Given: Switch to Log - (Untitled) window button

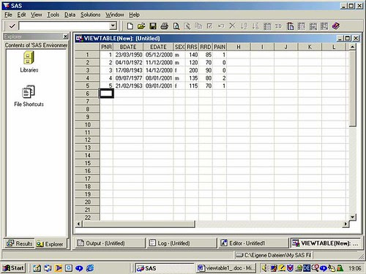Looking at the screenshot, I should pyautogui.click(x=182, y=243).
